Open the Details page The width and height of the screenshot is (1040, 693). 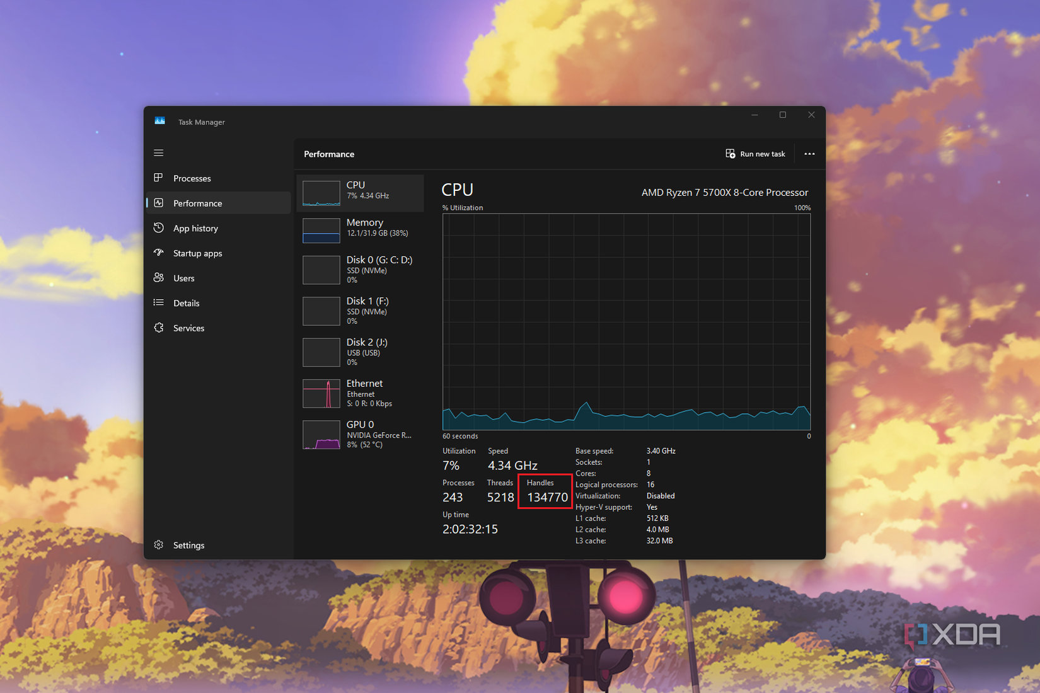click(218, 303)
